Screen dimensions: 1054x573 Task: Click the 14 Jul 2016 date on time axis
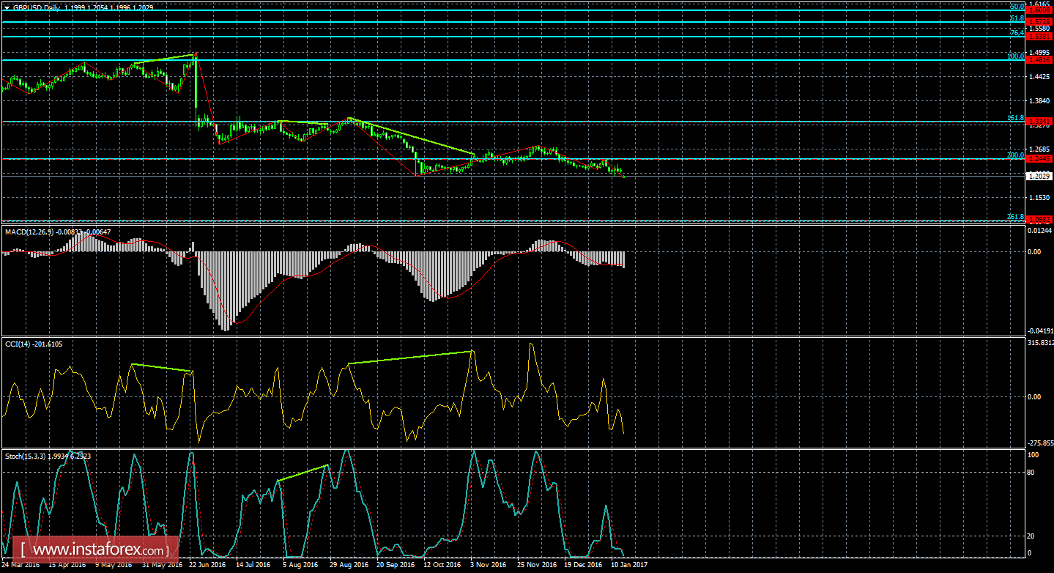click(253, 565)
